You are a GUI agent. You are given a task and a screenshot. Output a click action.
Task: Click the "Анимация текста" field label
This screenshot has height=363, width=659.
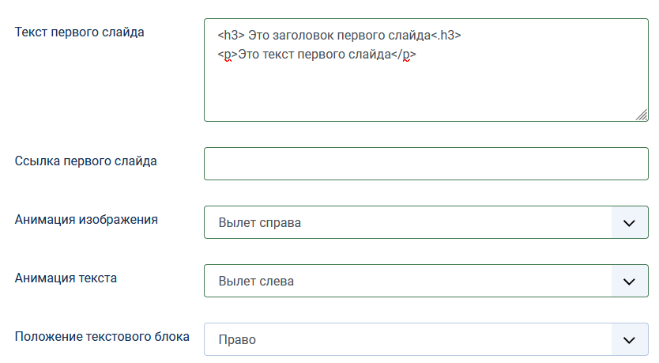[x=66, y=278]
